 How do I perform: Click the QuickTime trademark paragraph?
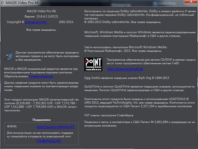(140, 88)
